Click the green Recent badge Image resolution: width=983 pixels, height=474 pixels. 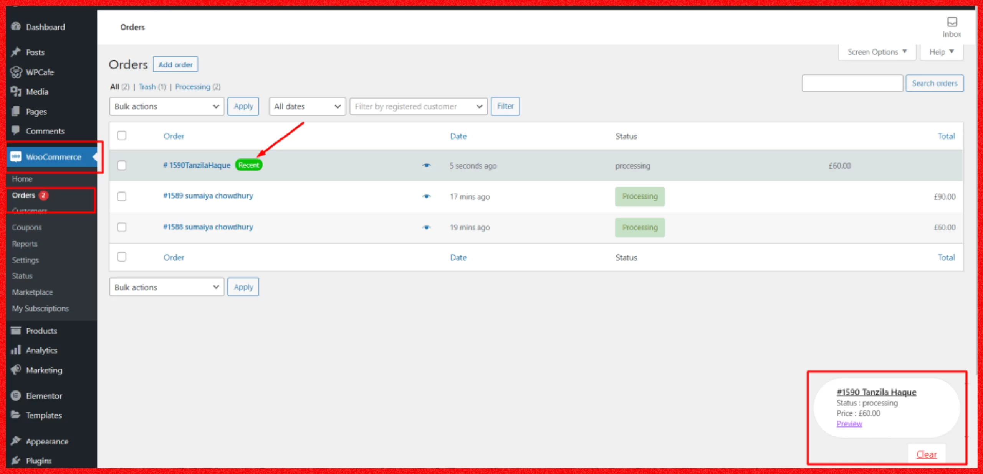[249, 165]
